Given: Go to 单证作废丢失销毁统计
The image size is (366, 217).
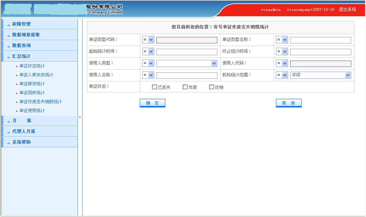Looking at the screenshot, I should click(41, 102).
